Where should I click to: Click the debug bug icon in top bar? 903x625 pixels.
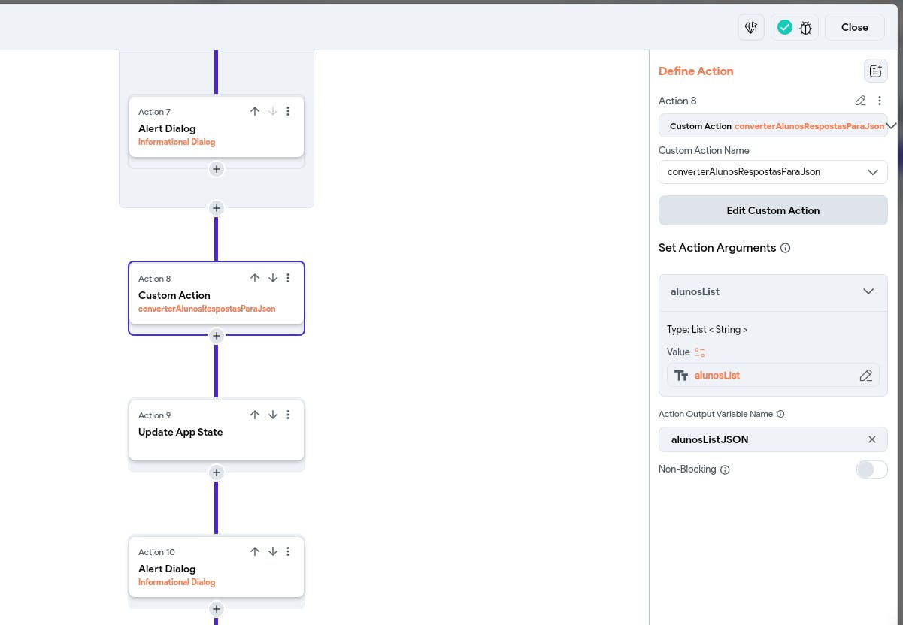point(806,28)
